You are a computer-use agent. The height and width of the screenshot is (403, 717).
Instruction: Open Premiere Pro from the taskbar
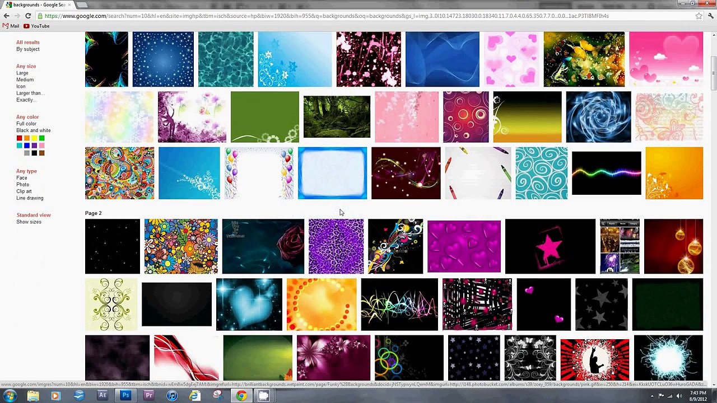coord(149,396)
